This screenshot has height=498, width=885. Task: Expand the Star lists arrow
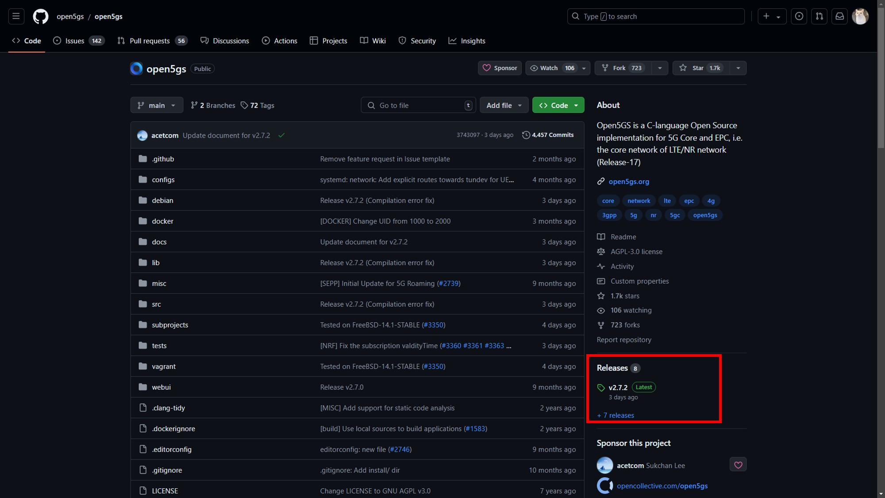738,68
